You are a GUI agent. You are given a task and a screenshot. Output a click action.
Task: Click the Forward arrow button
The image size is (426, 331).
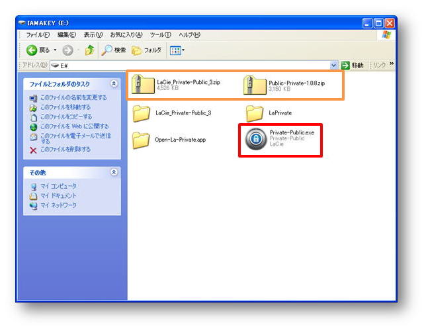67,50
